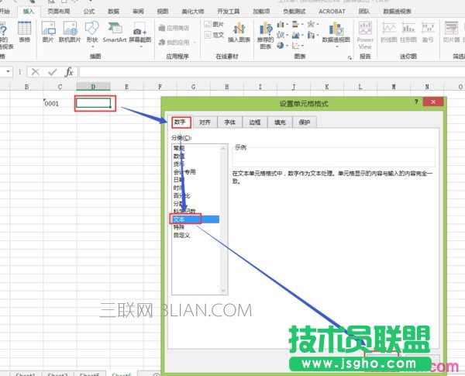Click the formula bar confirm checkmark
Image resolution: width=465 pixels, height=376 pixels.
(x=52, y=72)
